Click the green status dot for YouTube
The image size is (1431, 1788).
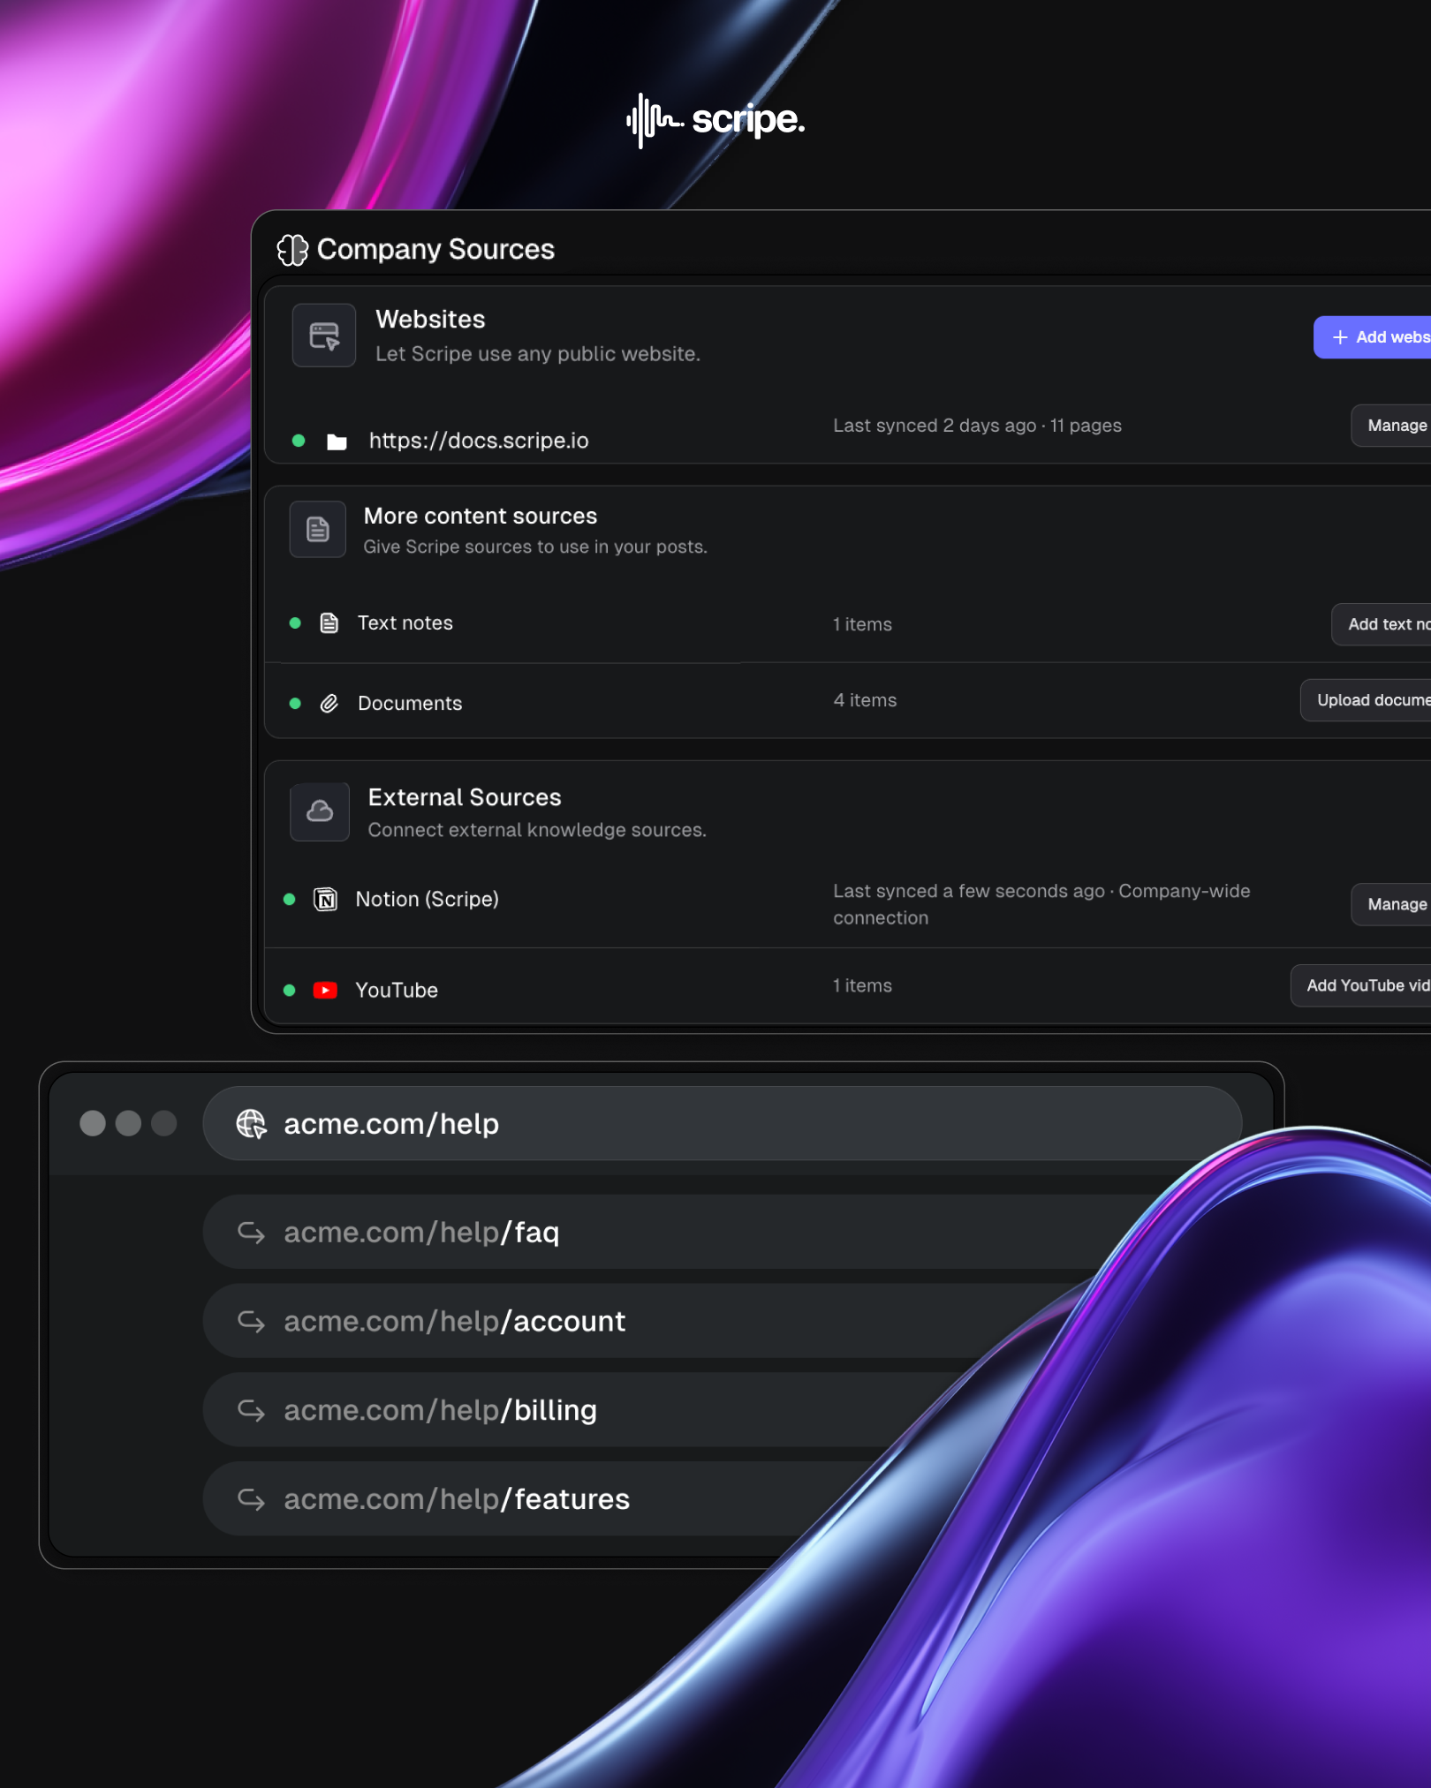click(x=289, y=991)
